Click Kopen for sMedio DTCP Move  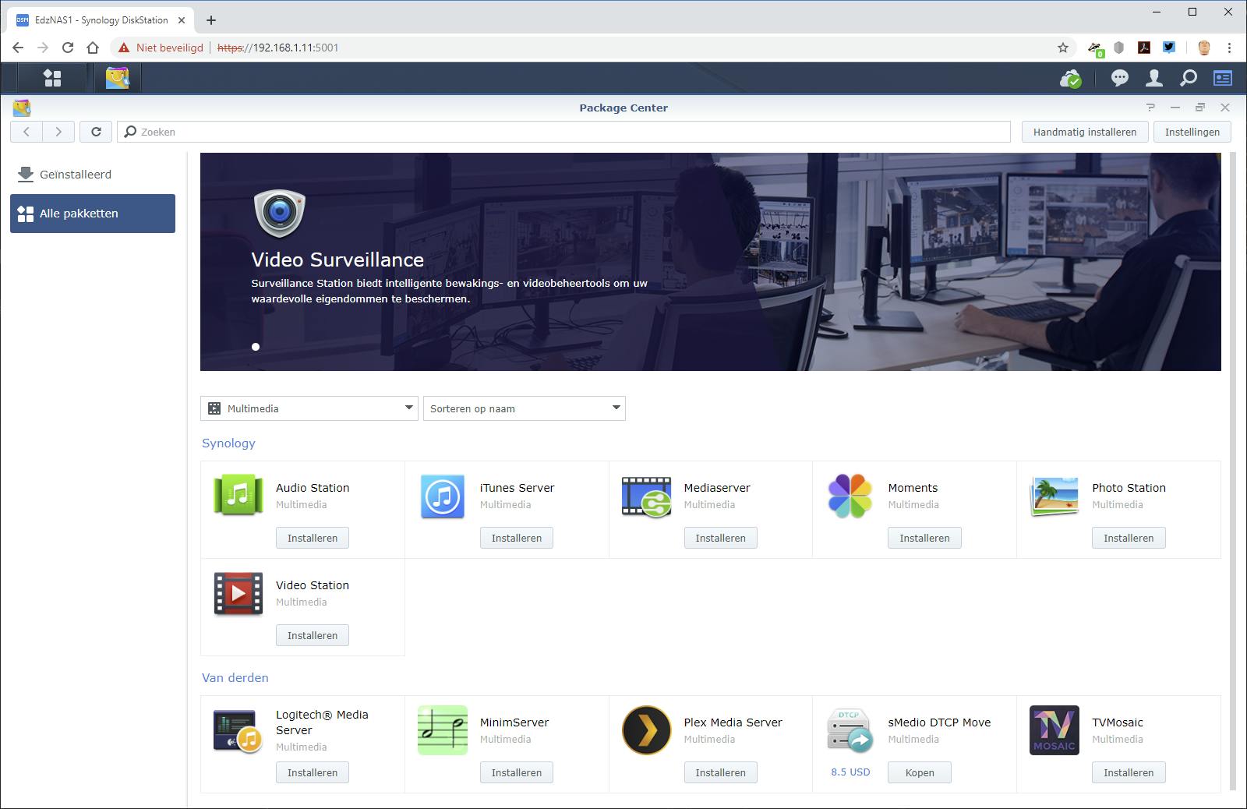(x=920, y=772)
